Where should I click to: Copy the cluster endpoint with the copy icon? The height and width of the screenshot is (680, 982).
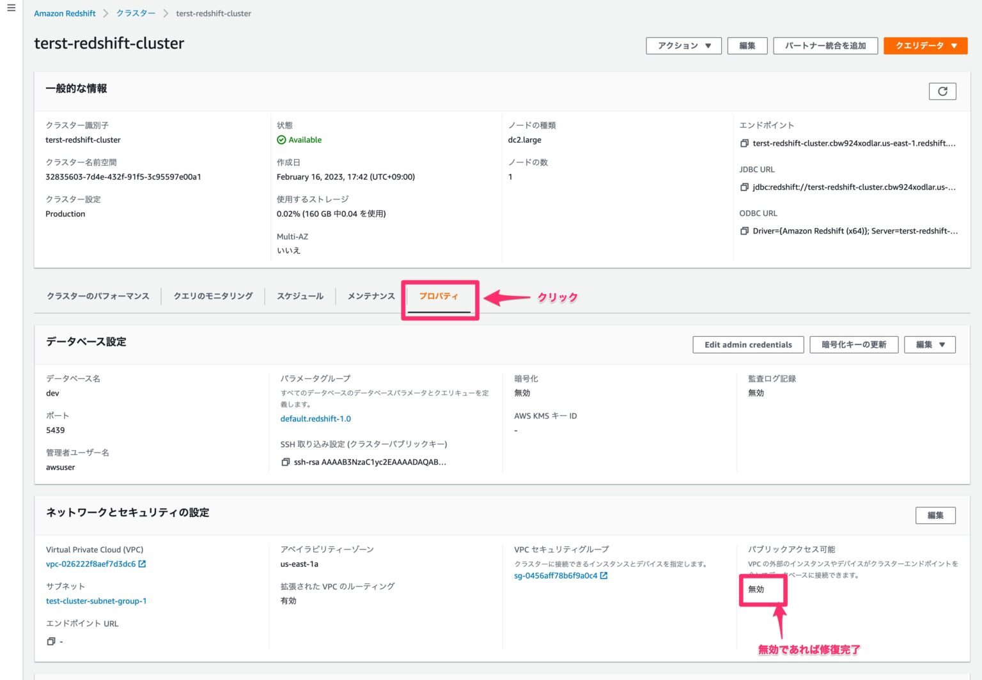click(x=744, y=144)
